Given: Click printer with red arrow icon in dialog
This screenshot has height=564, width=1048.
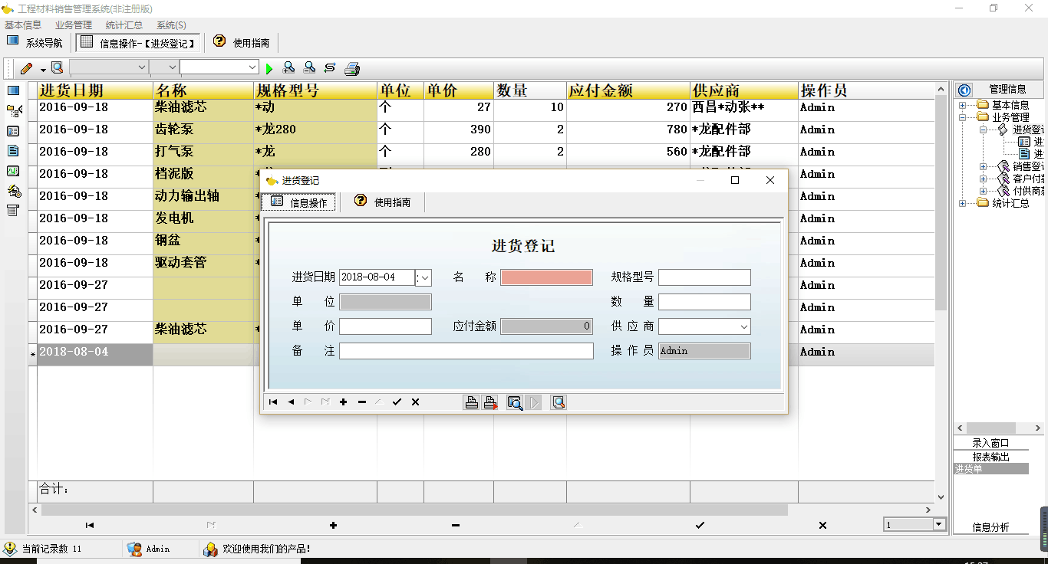Looking at the screenshot, I should pyautogui.click(x=490, y=402).
